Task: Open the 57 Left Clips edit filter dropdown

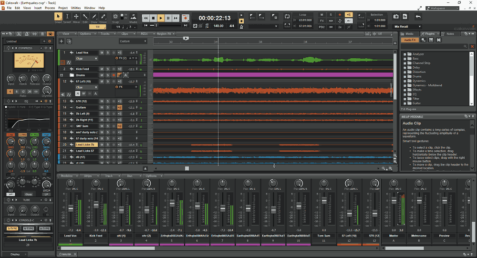Action: tap(86, 87)
